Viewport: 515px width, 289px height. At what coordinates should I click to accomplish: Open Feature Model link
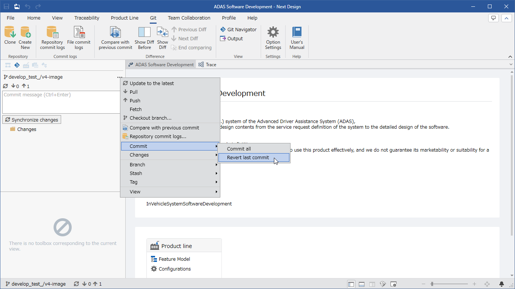point(171,259)
